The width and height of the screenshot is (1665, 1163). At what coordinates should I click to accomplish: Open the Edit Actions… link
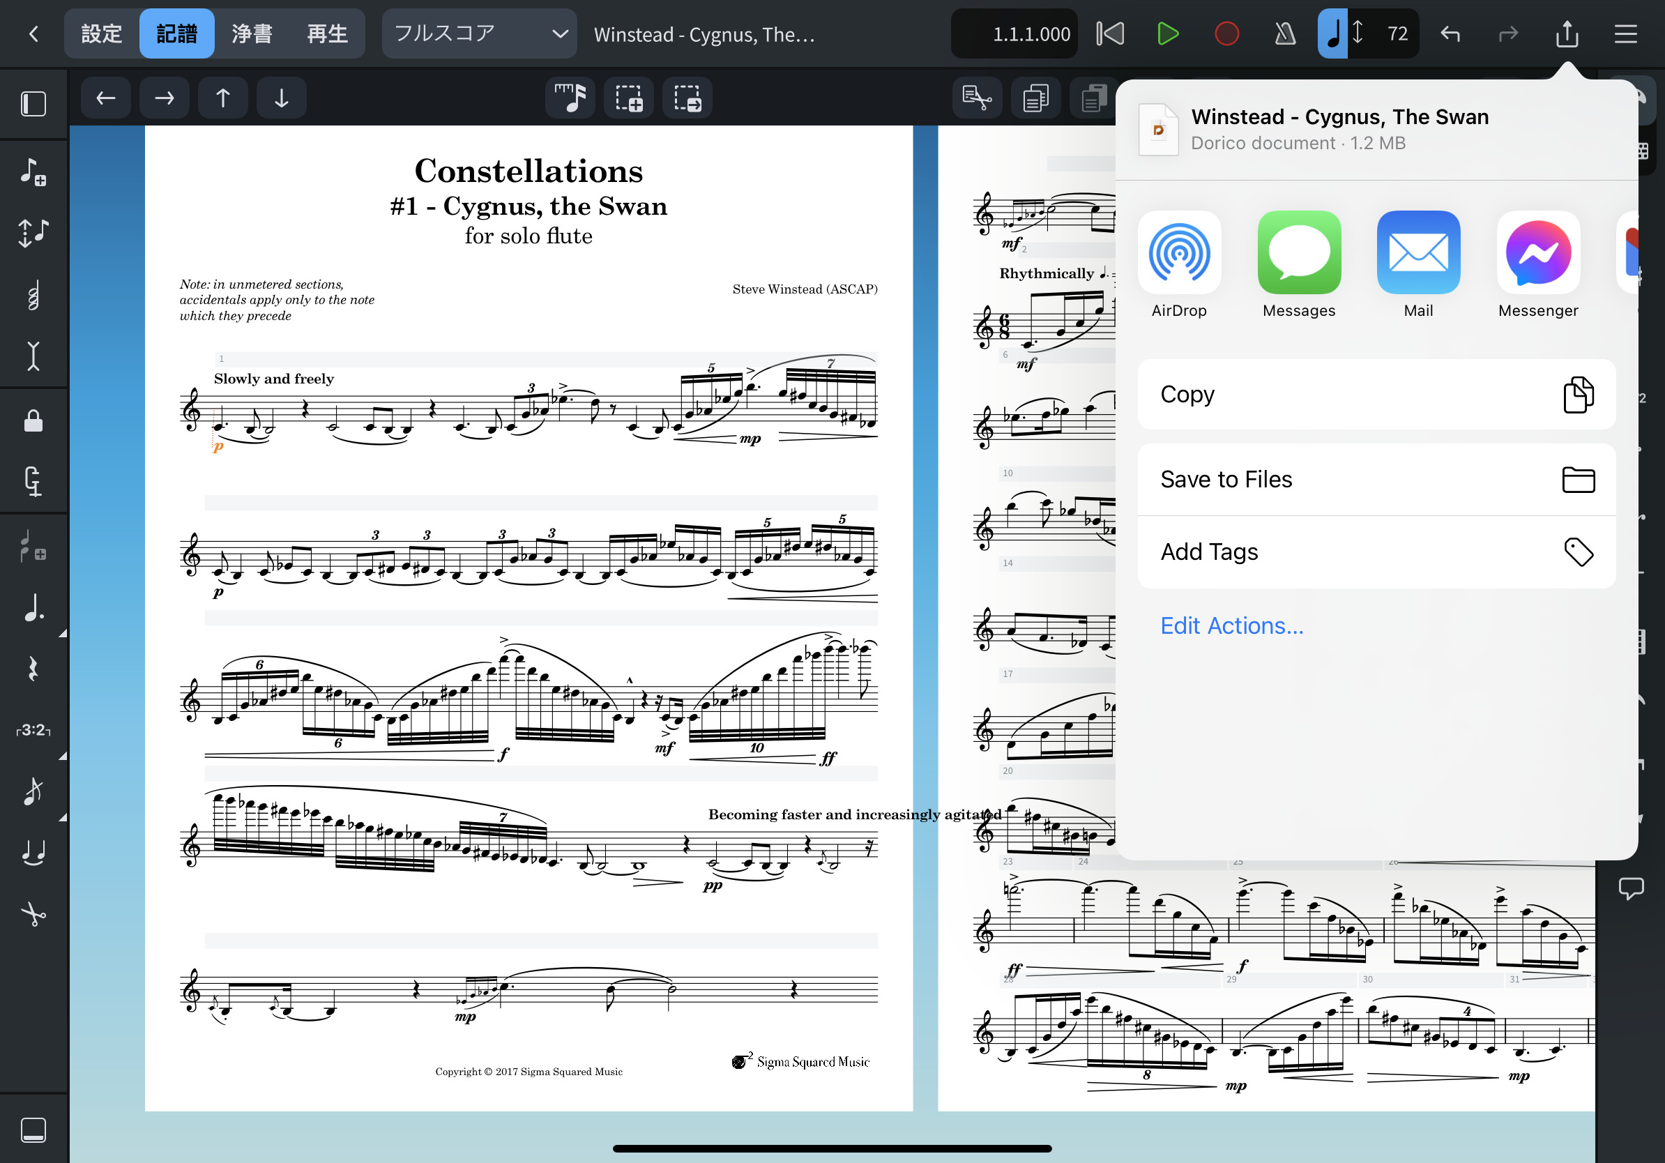point(1231,625)
